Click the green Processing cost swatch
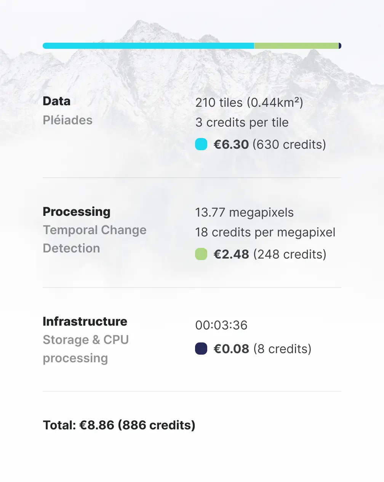The height and width of the screenshot is (482, 384). 201,254
